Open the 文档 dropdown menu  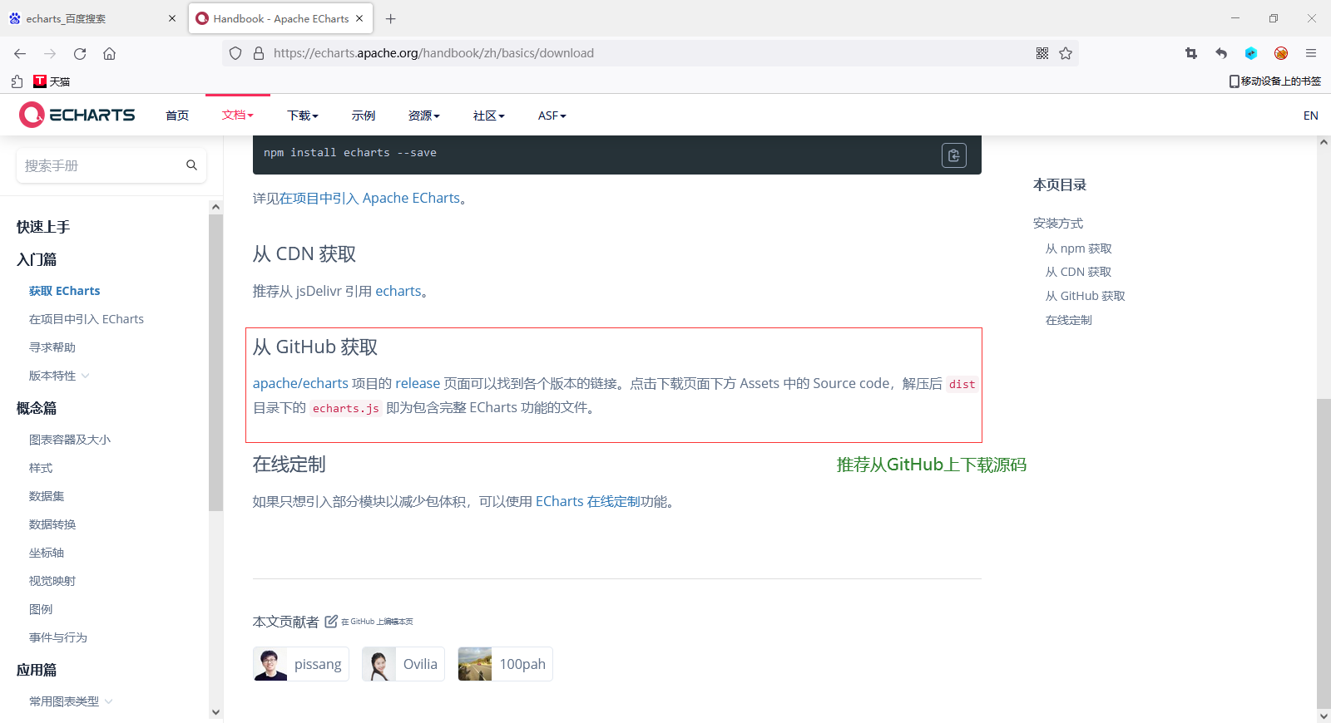(237, 115)
